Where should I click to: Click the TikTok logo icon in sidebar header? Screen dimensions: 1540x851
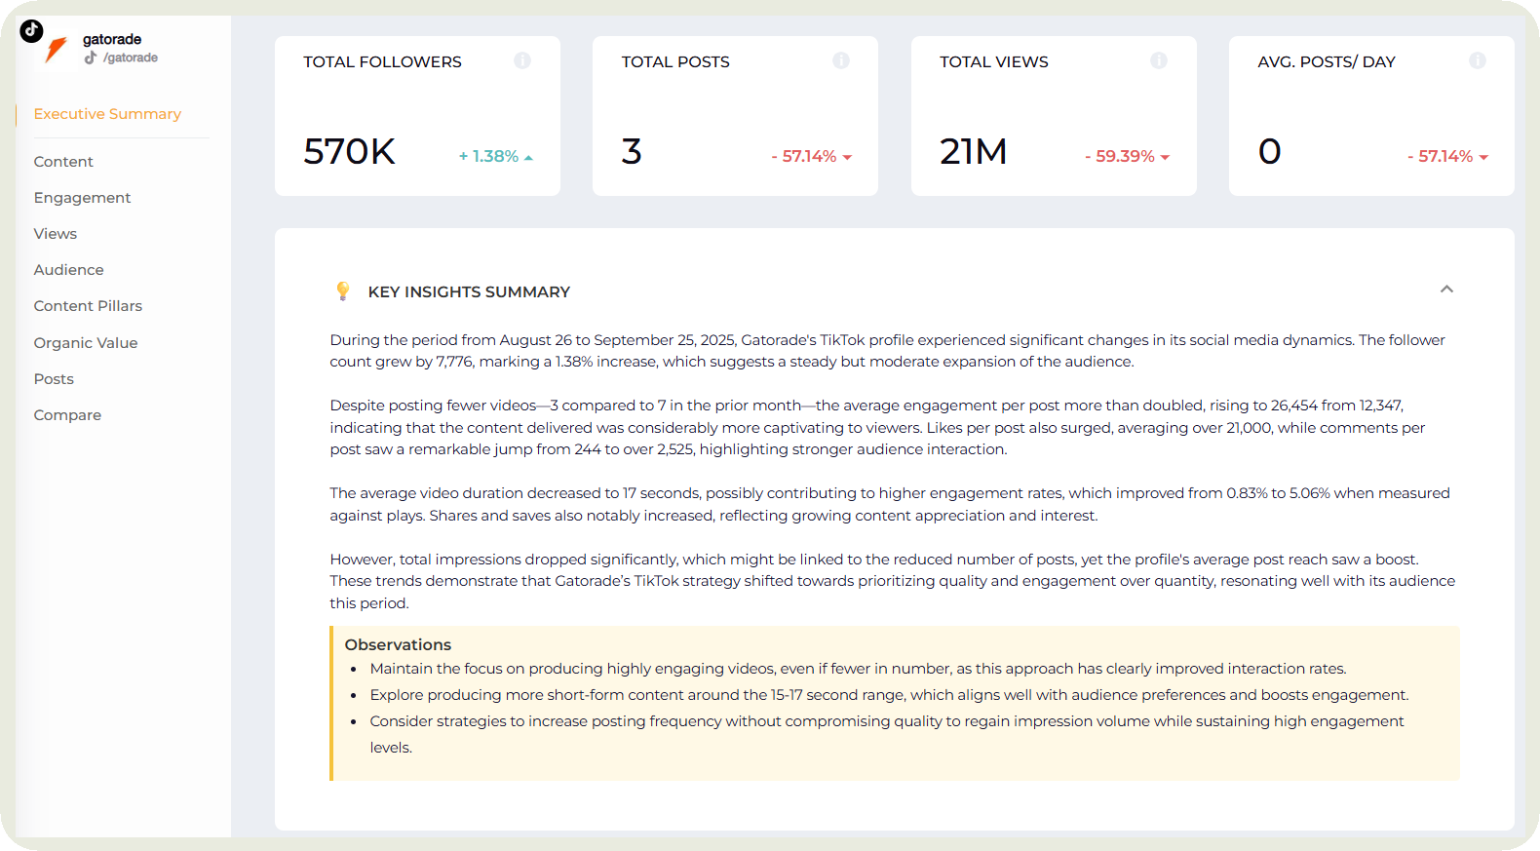31,31
